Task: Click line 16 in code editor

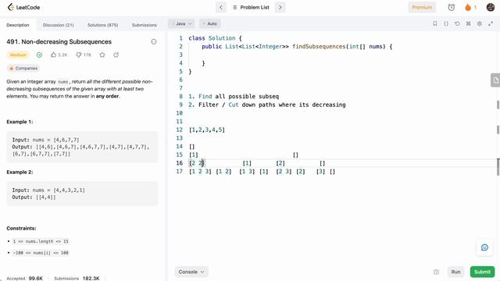Action: [x=338, y=163]
